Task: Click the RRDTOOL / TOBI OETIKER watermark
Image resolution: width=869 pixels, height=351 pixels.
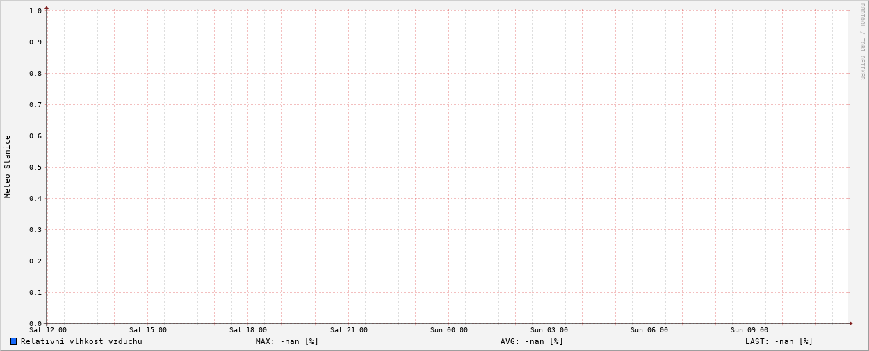Action: pyautogui.click(x=862, y=42)
